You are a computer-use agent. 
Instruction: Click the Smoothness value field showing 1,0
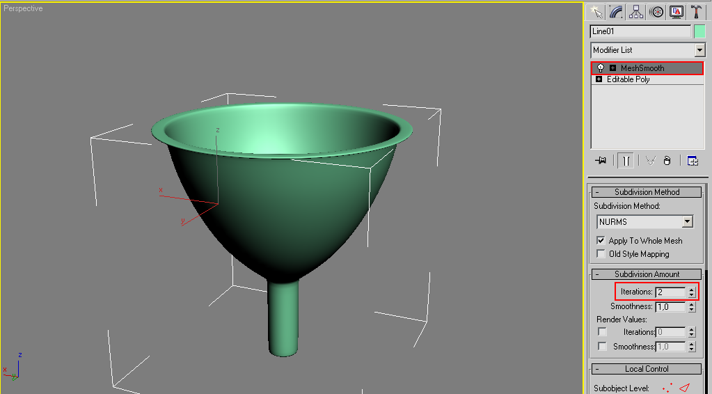point(670,307)
